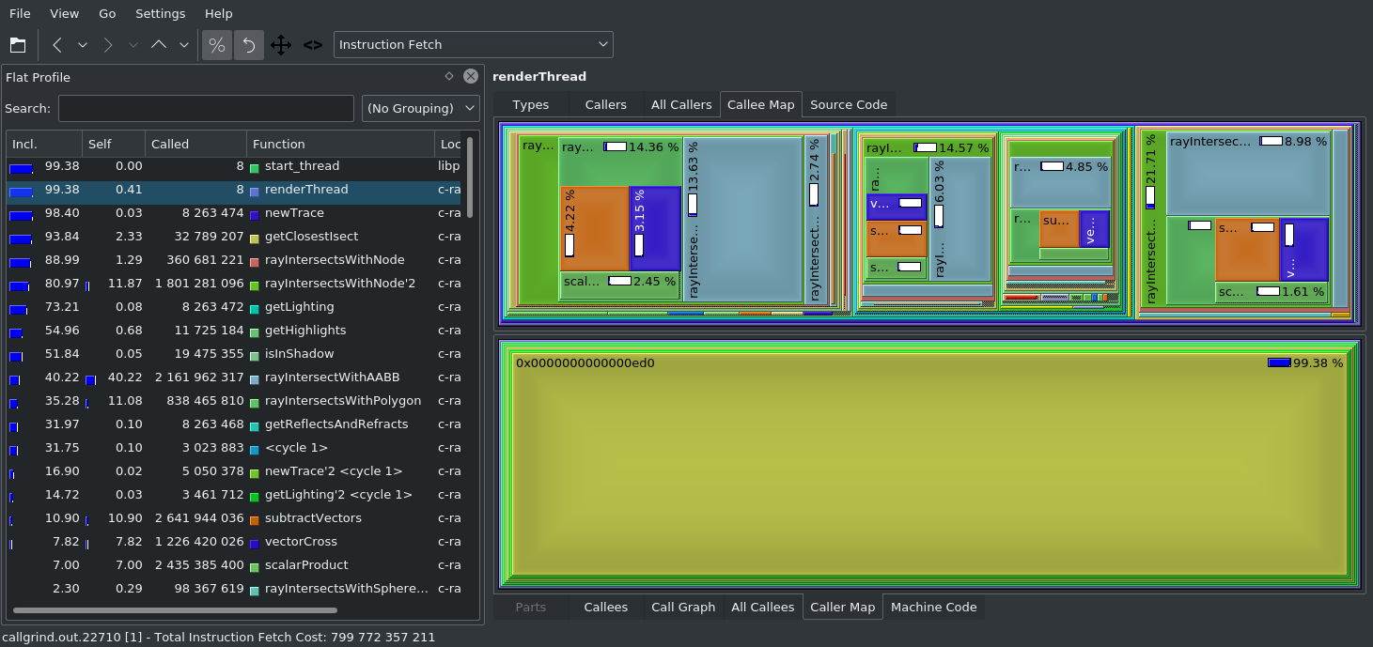This screenshot has height=647, width=1373.
Task: Click the 4.85 % callee map block
Action: (1060, 182)
